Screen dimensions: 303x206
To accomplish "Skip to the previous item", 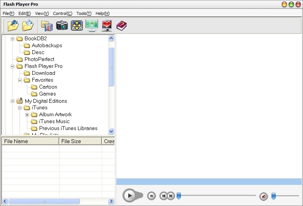I will [x=164, y=196].
